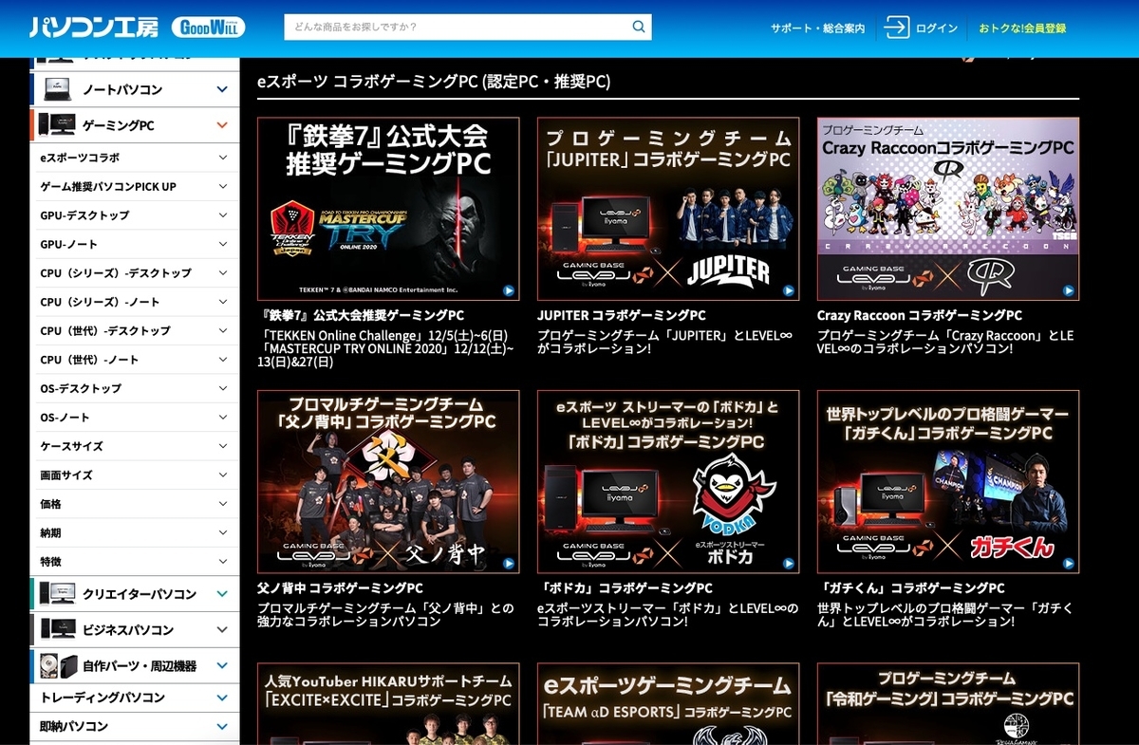Open 「ボドカ」コラボゲーミングPC title link

(625, 588)
